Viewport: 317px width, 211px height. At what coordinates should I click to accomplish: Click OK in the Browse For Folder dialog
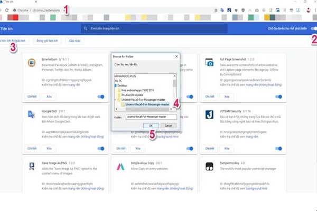point(151,126)
